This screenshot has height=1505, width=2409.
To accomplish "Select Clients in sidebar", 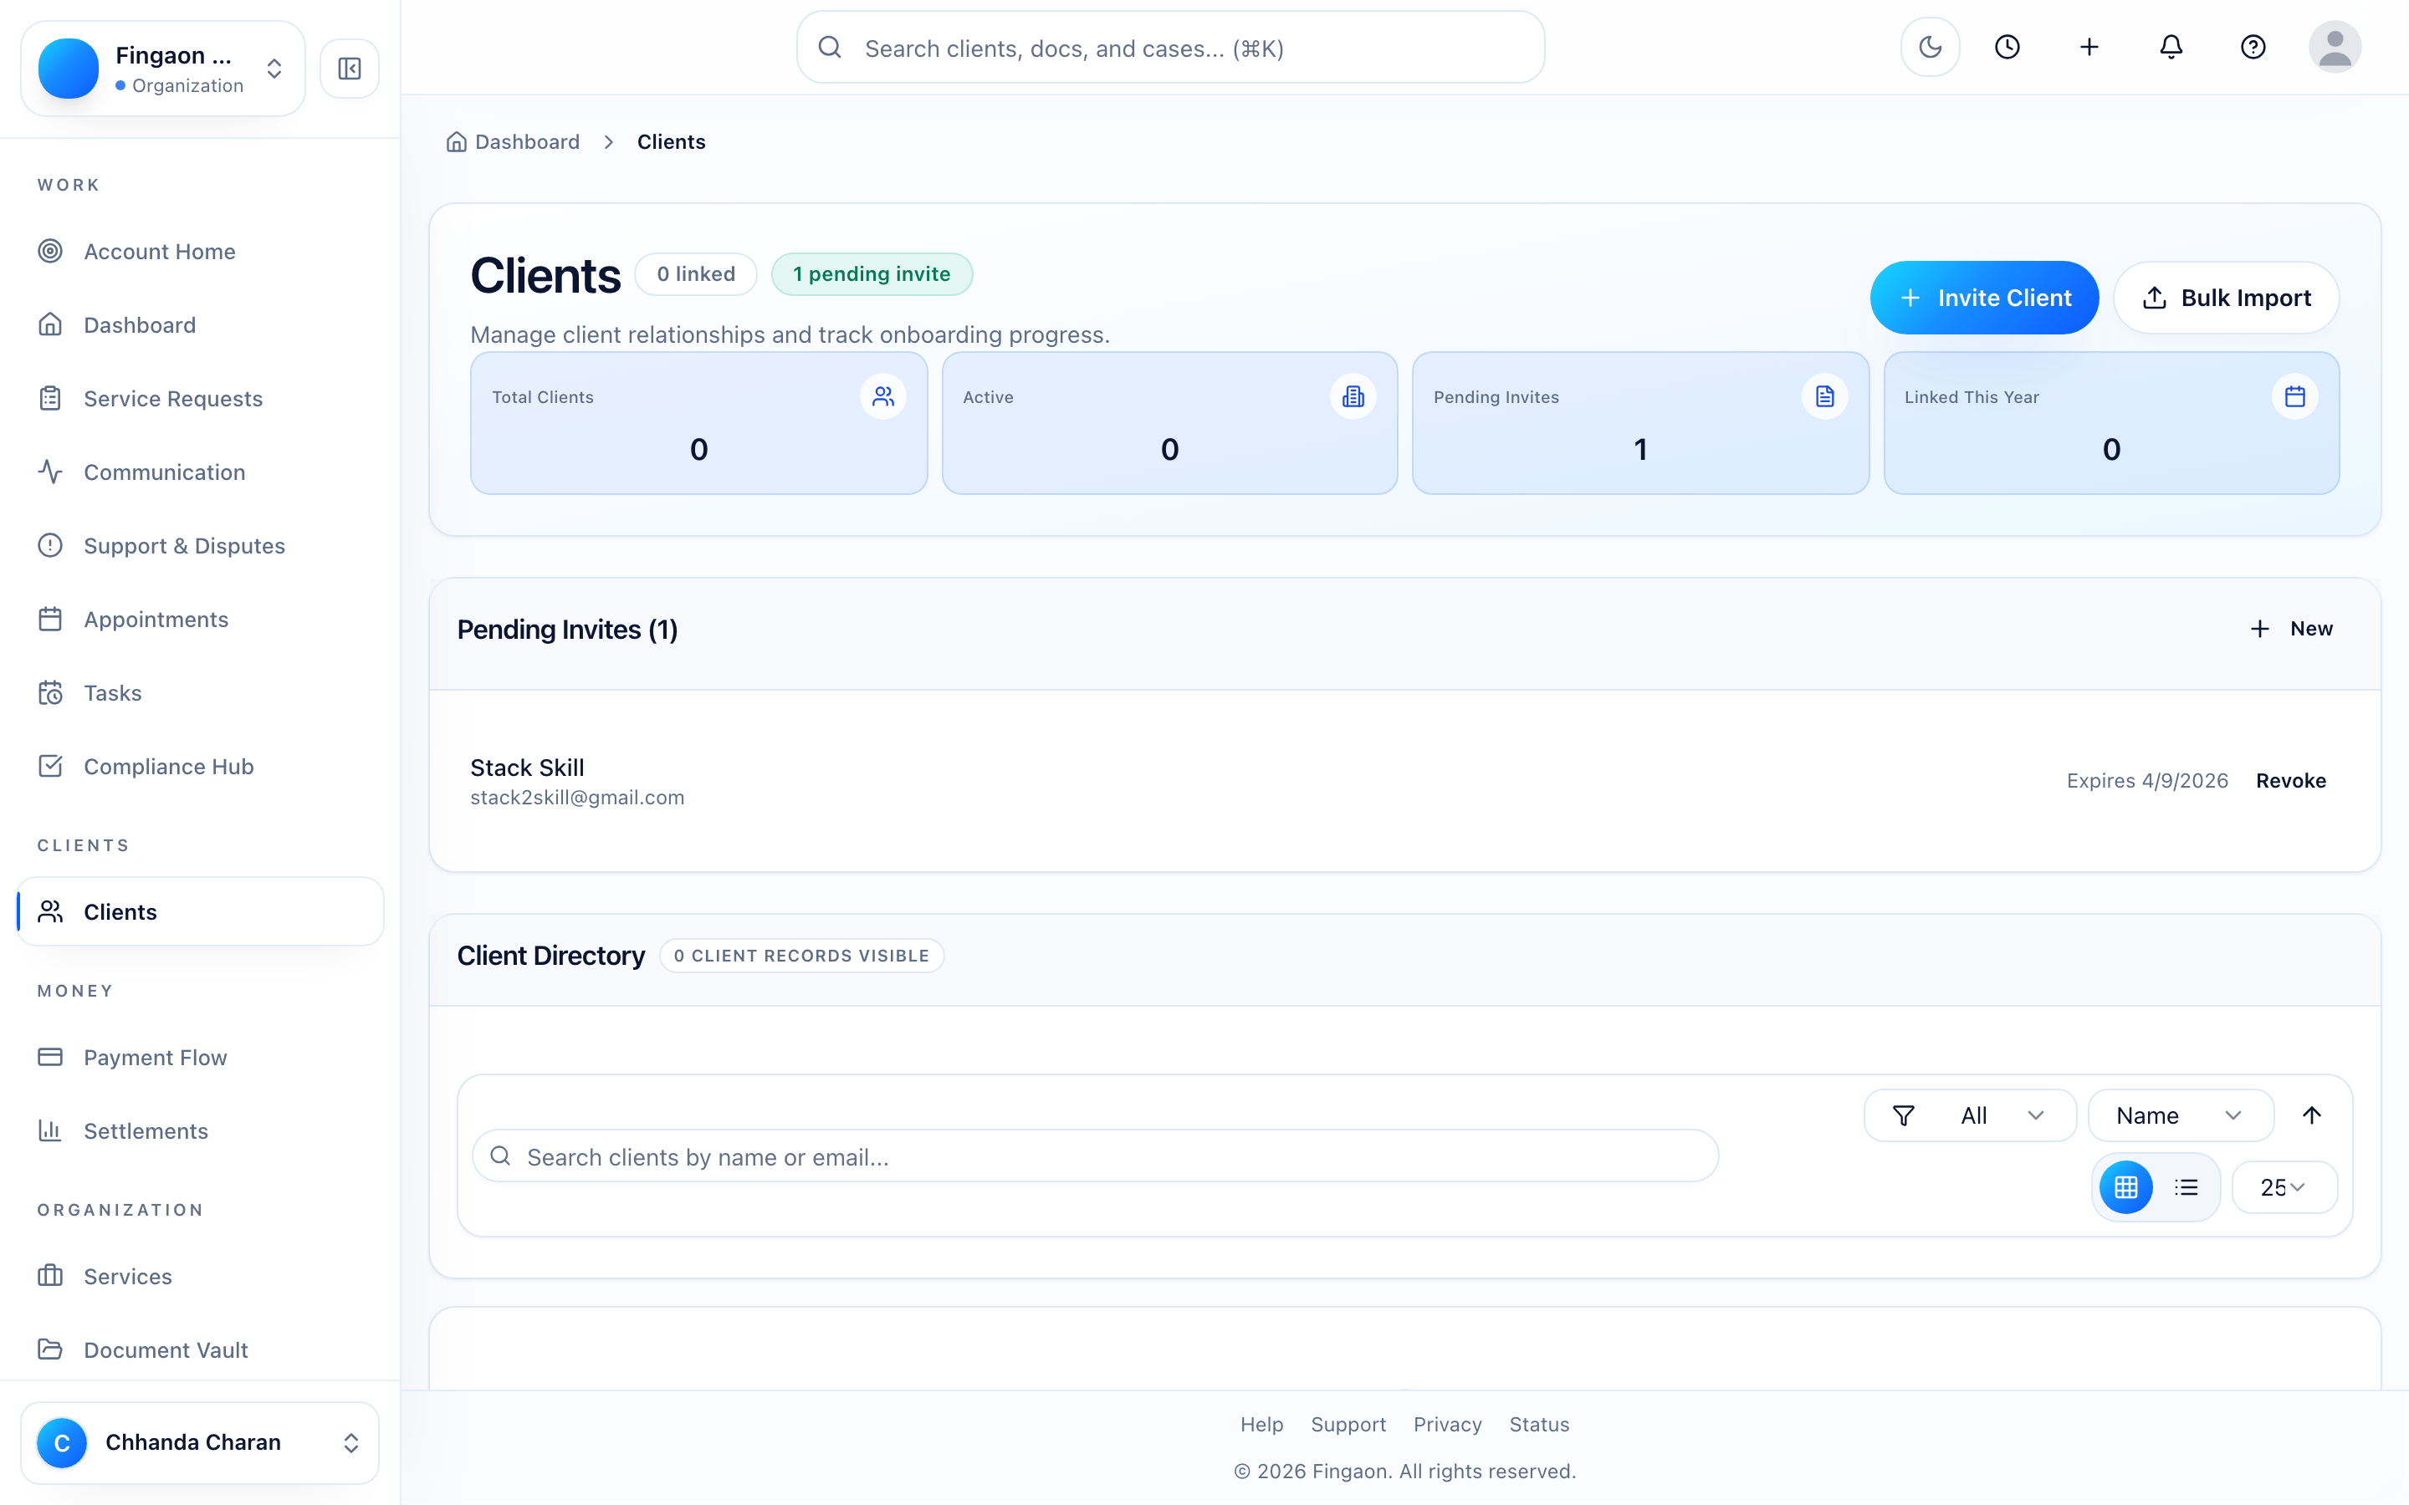I will click(x=199, y=911).
